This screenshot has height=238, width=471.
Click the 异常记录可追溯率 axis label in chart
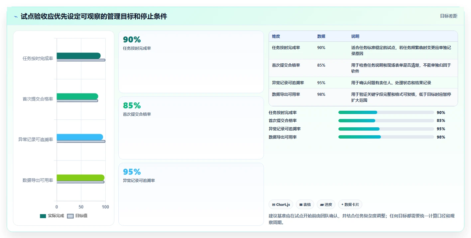click(x=36, y=140)
